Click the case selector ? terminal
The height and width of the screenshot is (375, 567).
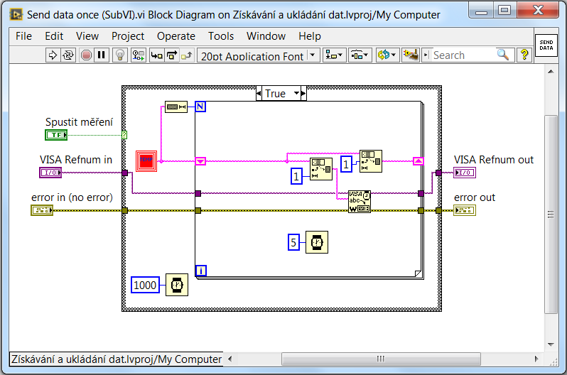point(124,135)
